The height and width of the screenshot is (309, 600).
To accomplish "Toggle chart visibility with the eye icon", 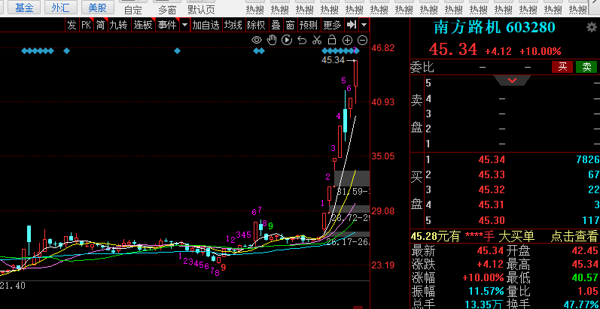I will click(x=257, y=40).
